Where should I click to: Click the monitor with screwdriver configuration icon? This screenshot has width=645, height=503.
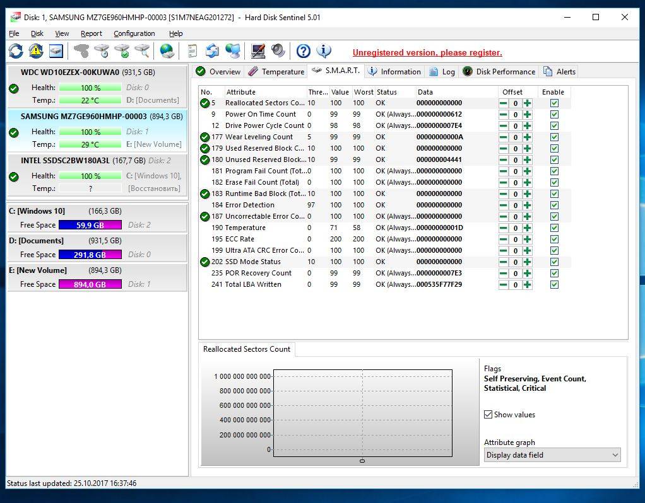click(258, 51)
